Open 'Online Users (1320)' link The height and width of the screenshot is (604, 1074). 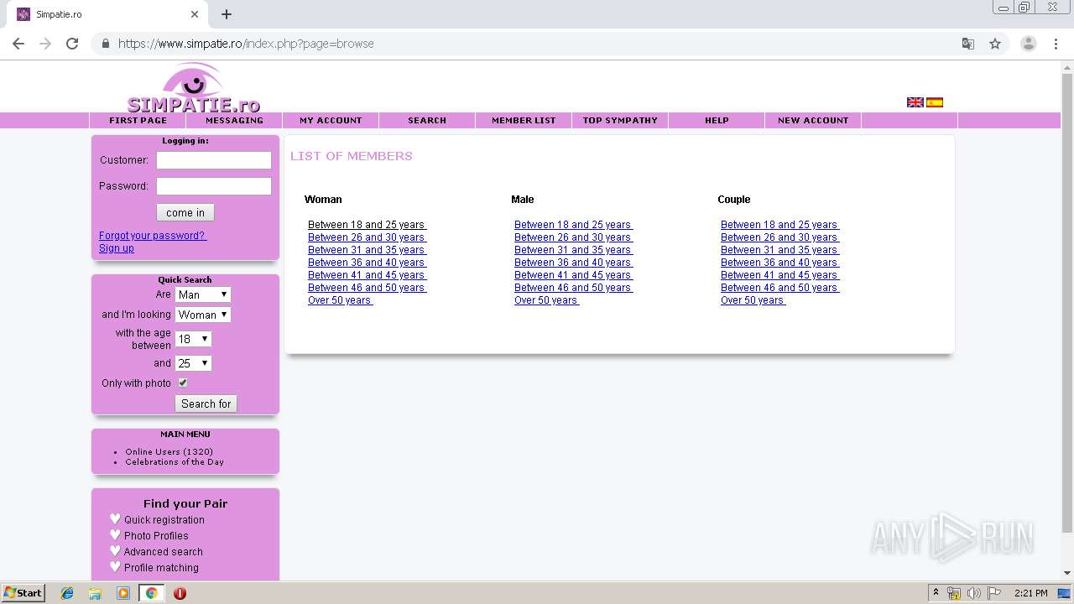[169, 451]
